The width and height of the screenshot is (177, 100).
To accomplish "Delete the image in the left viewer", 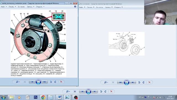I will tap(61, 82).
